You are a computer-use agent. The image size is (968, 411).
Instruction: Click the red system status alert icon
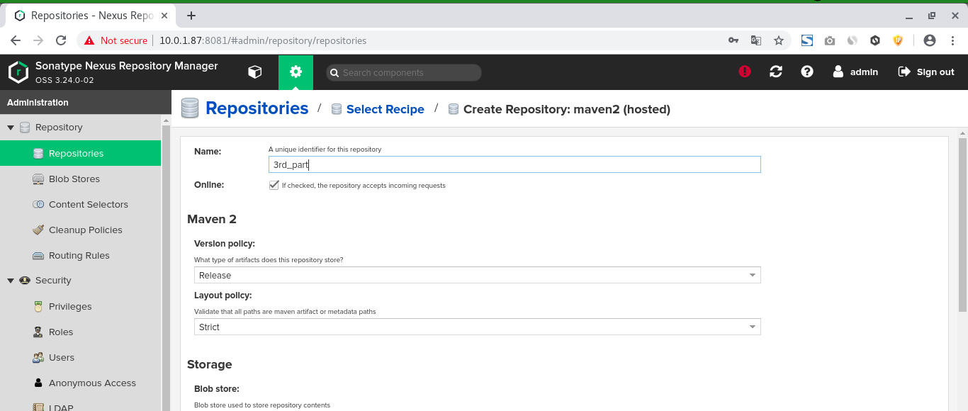[x=745, y=72]
